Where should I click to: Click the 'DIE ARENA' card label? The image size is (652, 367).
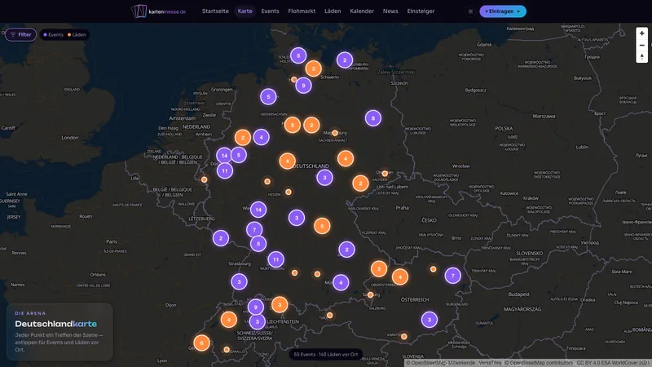[x=30, y=313]
